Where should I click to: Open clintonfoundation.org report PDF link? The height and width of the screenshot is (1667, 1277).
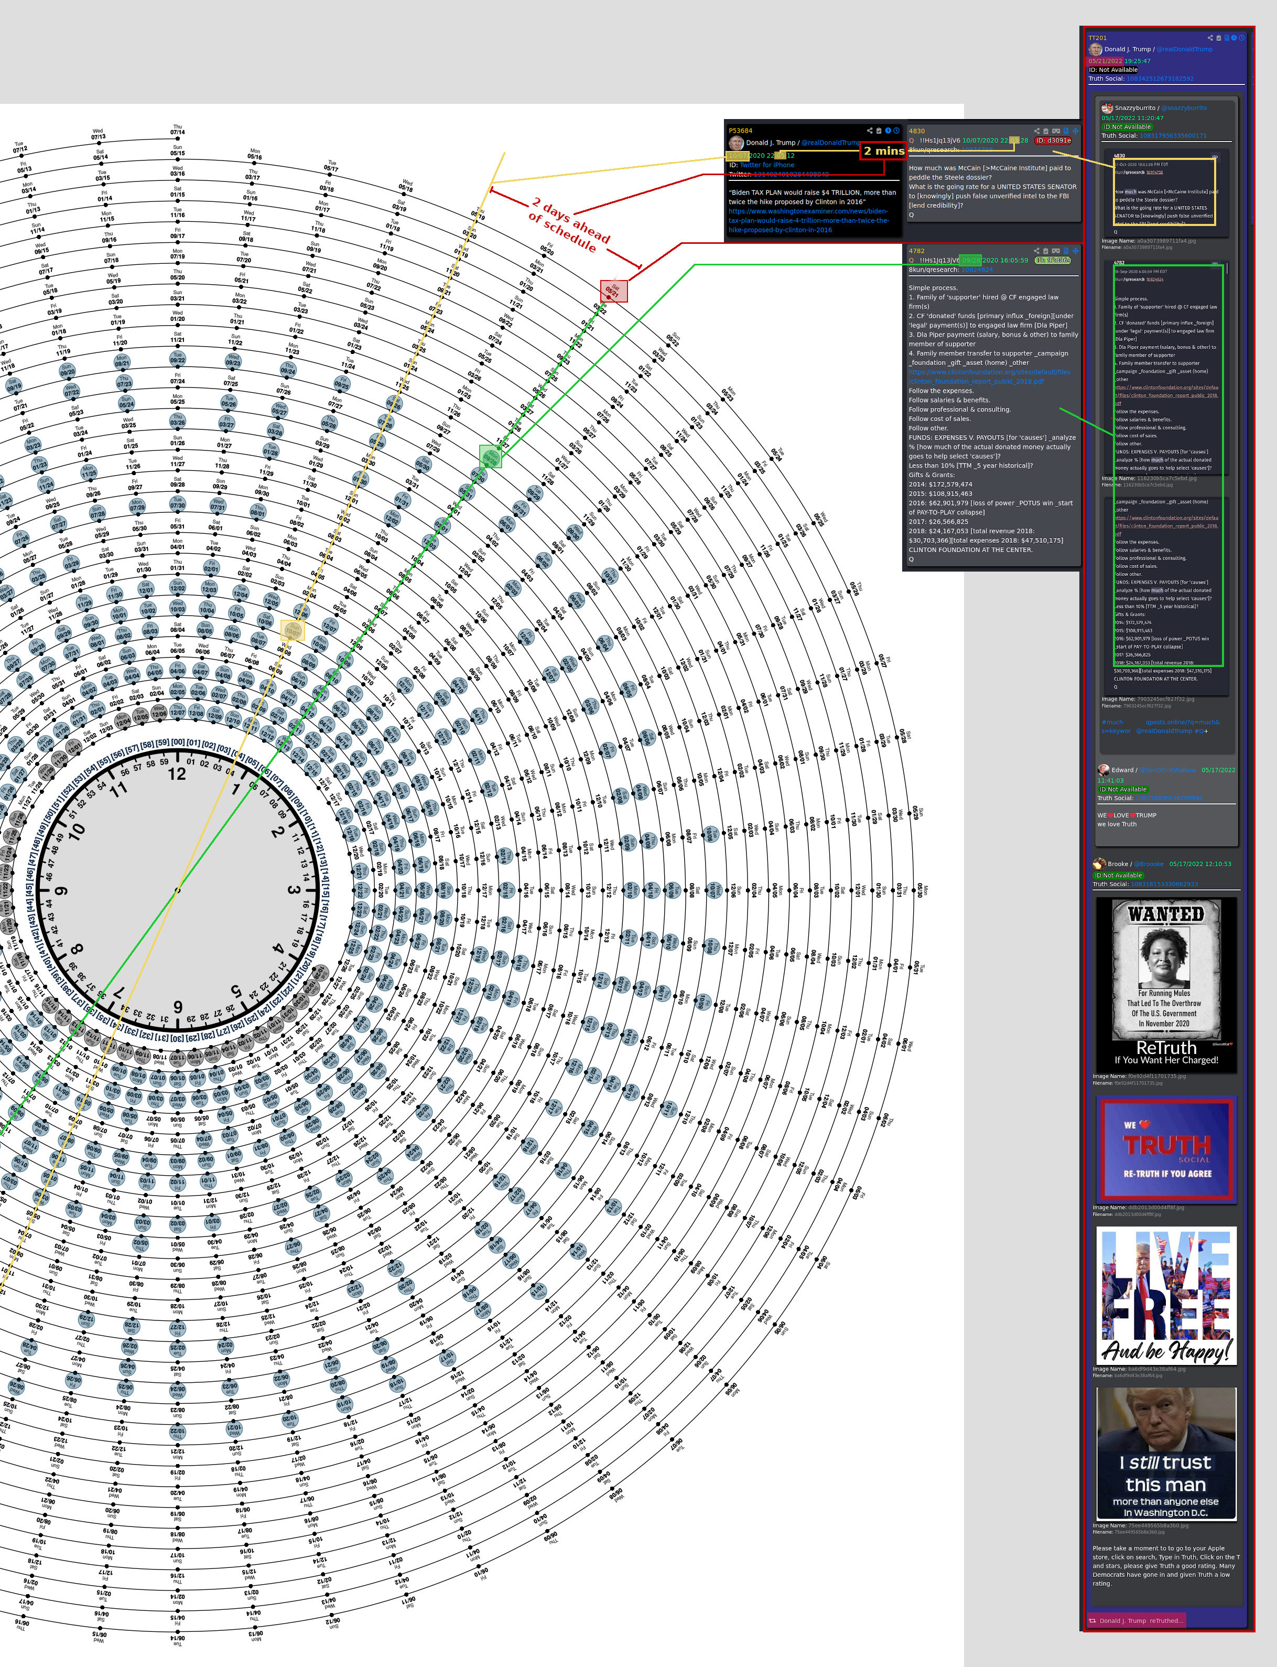coord(990,377)
